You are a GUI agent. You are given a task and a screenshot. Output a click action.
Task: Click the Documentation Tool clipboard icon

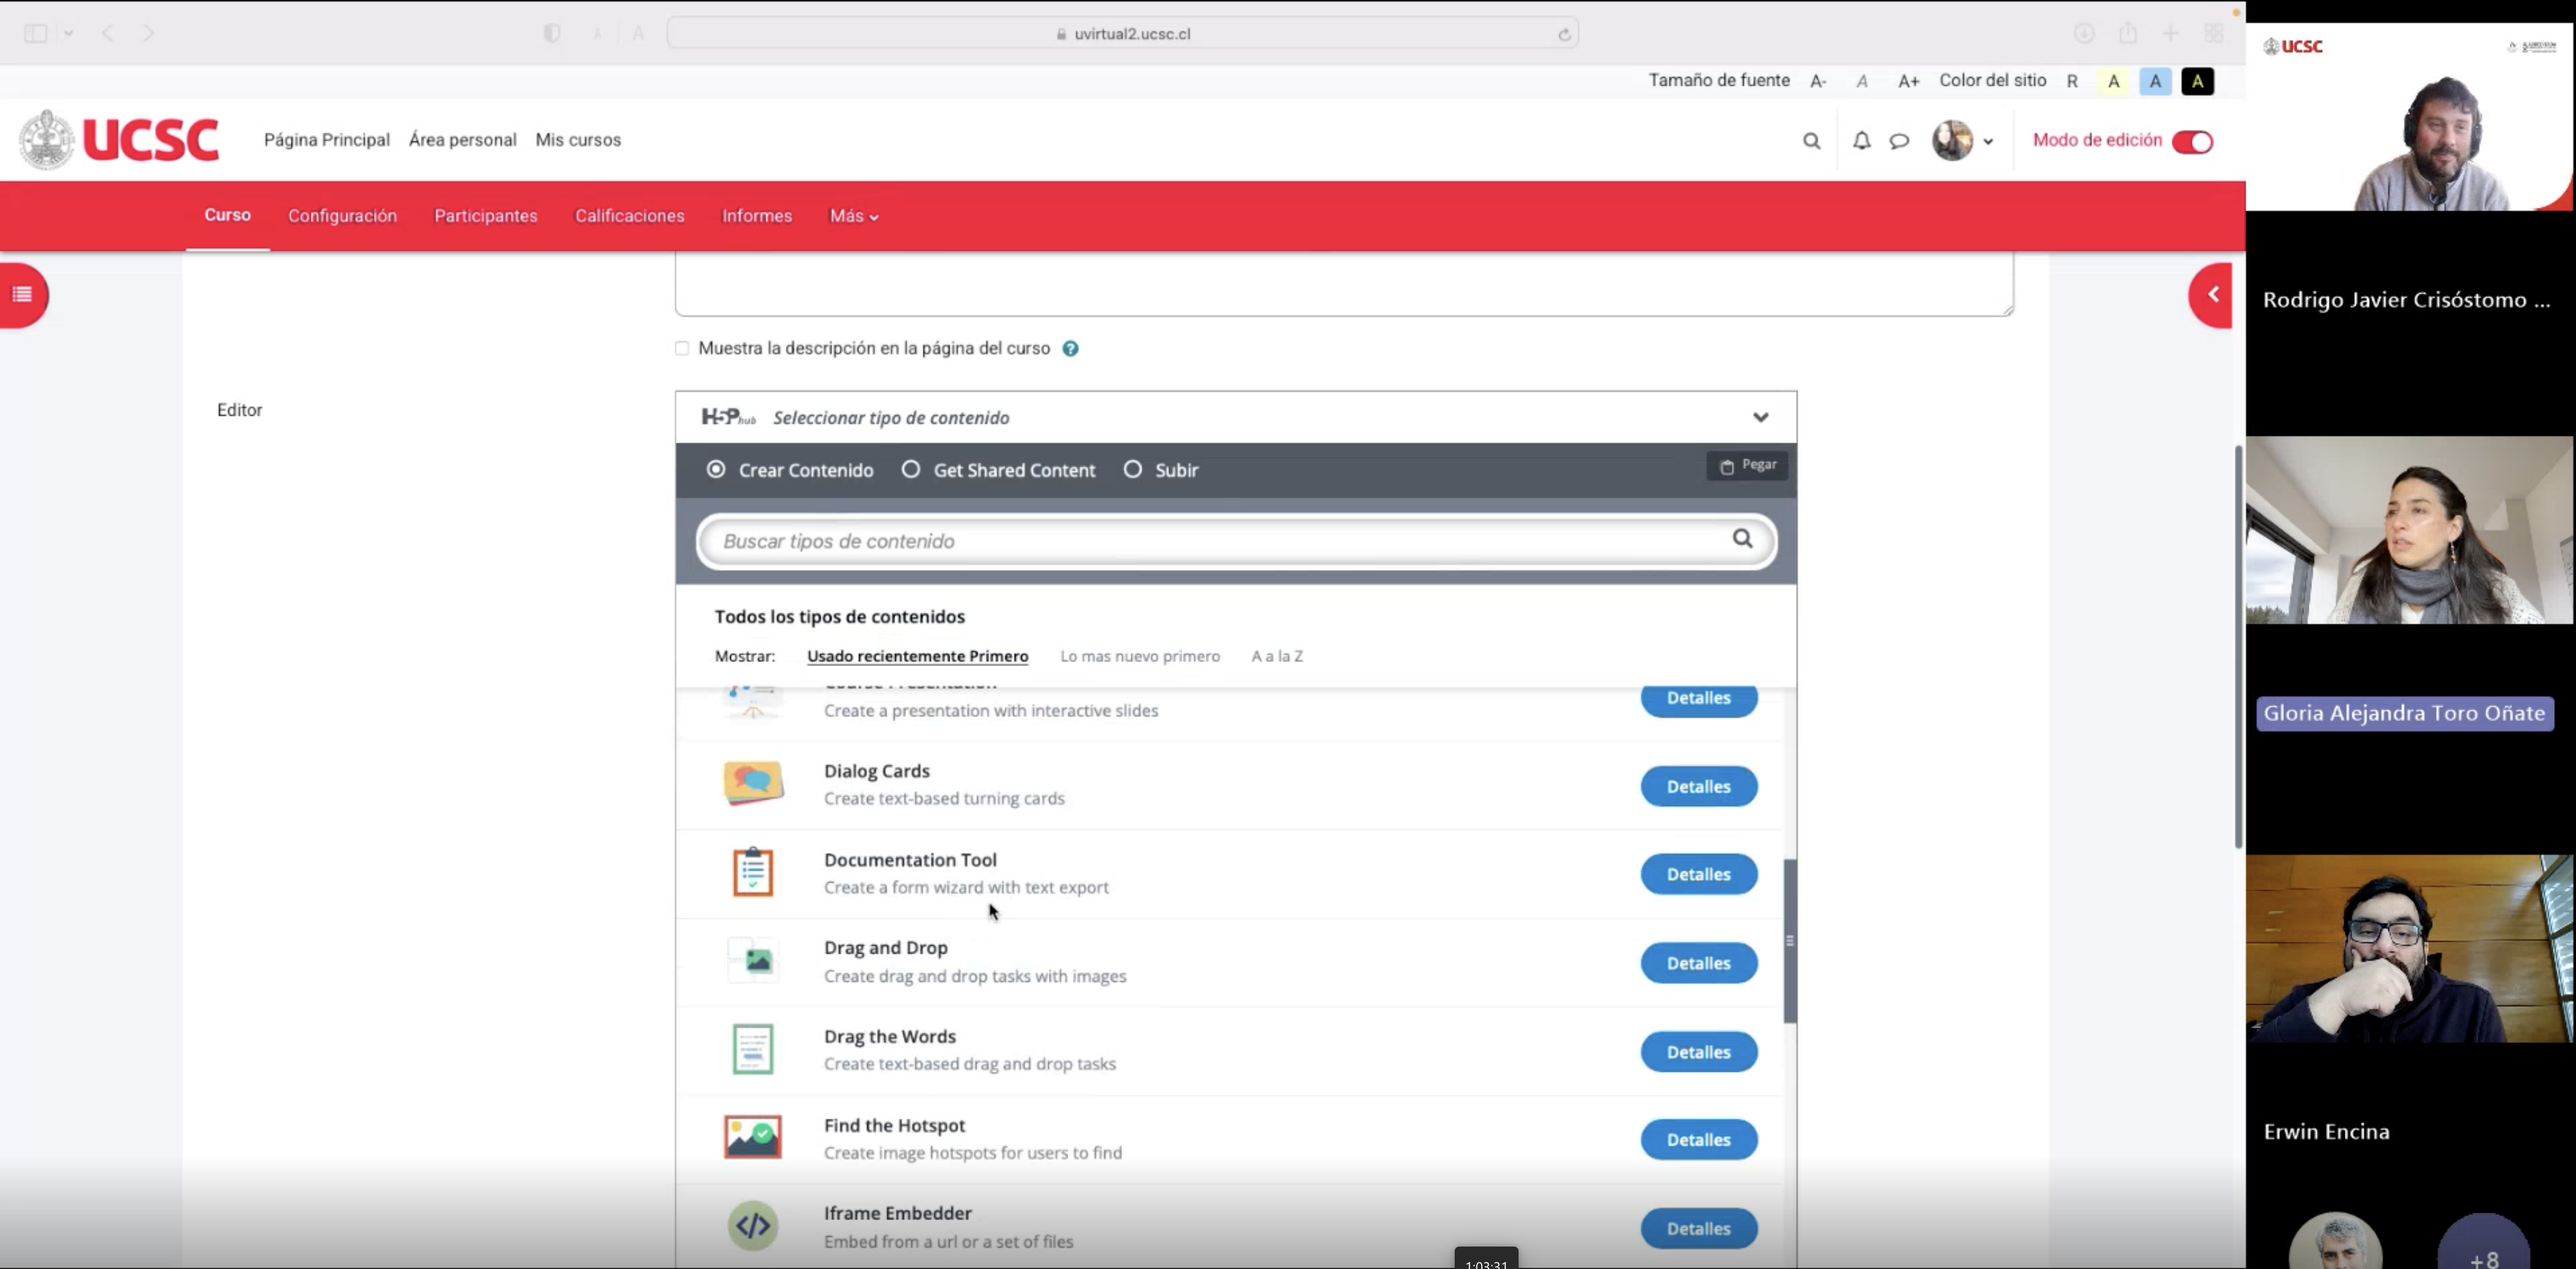pyautogui.click(x=753, y=872)
